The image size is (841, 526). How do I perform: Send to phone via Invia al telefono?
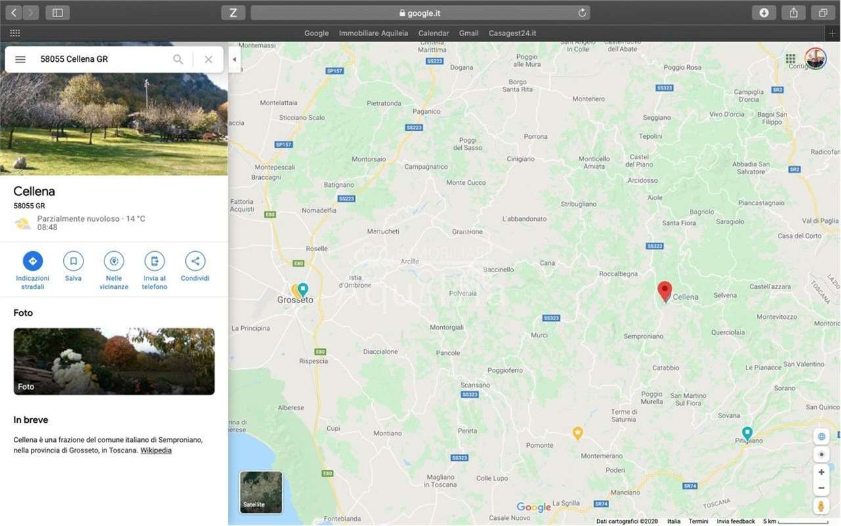[x=154, y=261]
